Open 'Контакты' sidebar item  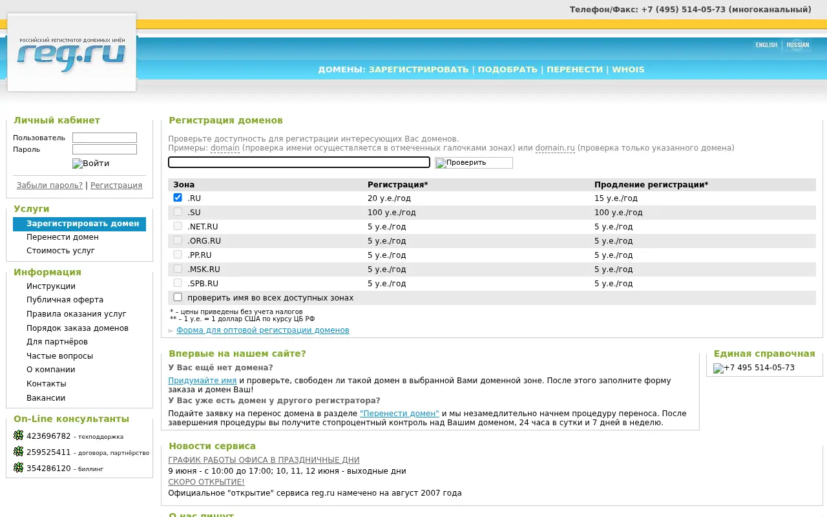click(47, 384)
